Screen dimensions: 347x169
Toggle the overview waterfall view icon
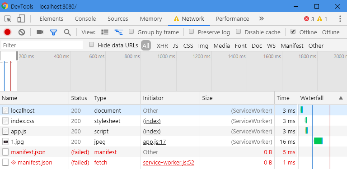[119, 32]
